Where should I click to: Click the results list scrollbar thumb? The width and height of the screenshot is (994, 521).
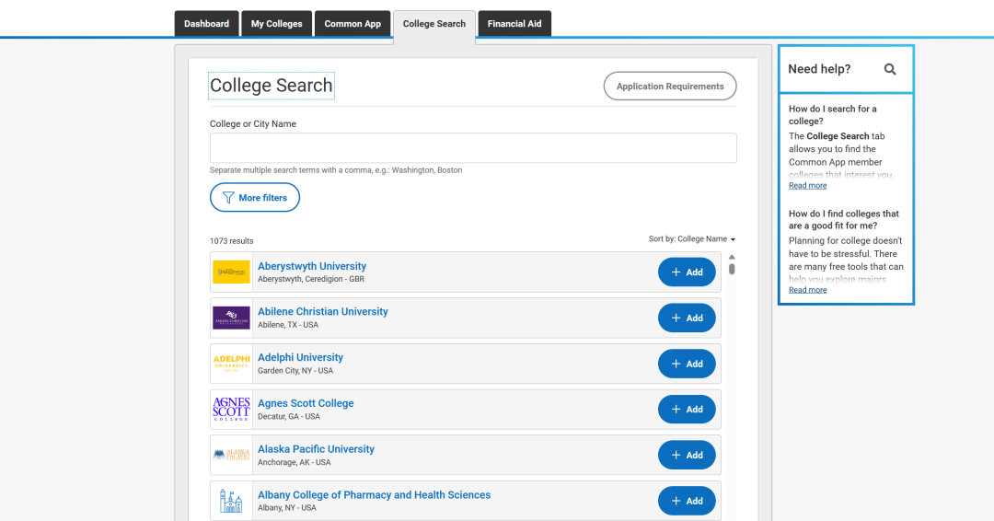point(732,269)
